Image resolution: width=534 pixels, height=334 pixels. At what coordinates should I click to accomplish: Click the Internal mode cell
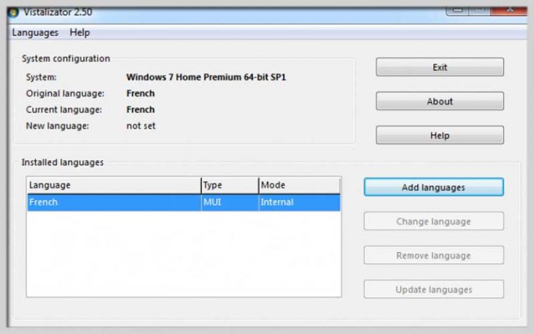click(277, 202)
